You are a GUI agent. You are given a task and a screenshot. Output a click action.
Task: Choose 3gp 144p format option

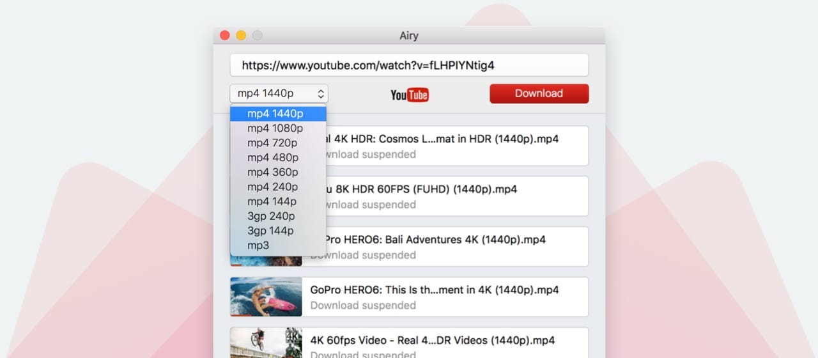[x=279, y=231]
